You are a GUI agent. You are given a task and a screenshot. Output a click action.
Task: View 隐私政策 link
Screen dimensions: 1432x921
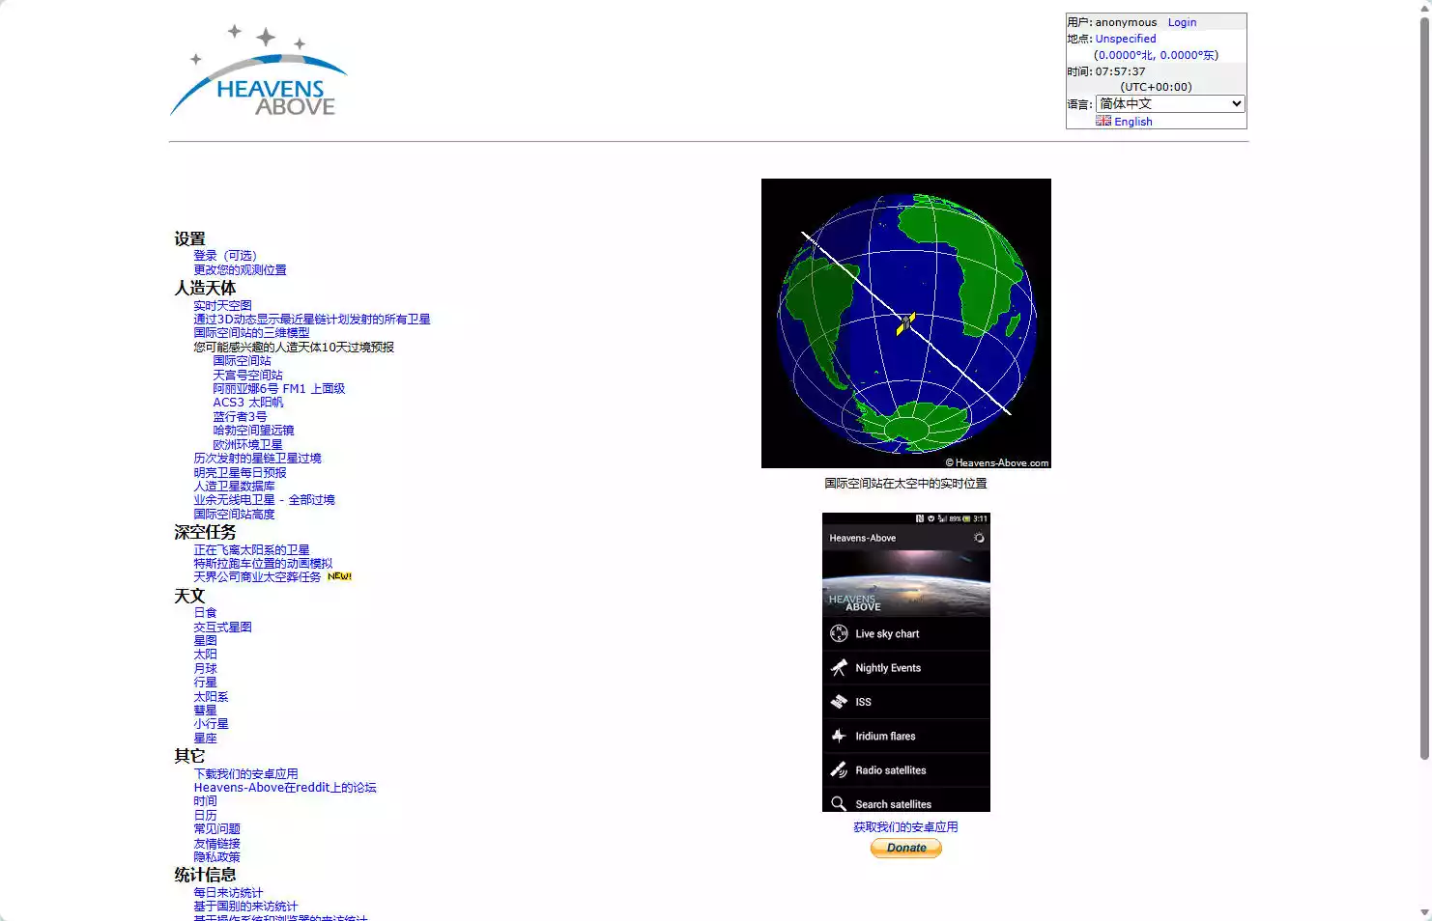point(216,857)
